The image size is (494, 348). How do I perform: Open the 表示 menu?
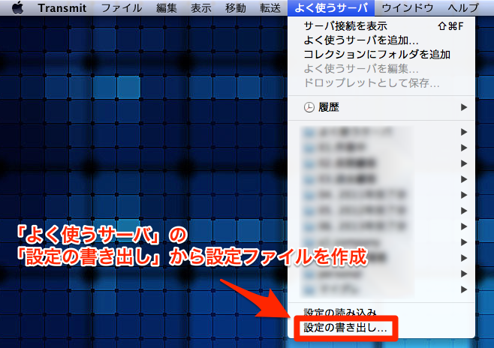pos(200,7)
